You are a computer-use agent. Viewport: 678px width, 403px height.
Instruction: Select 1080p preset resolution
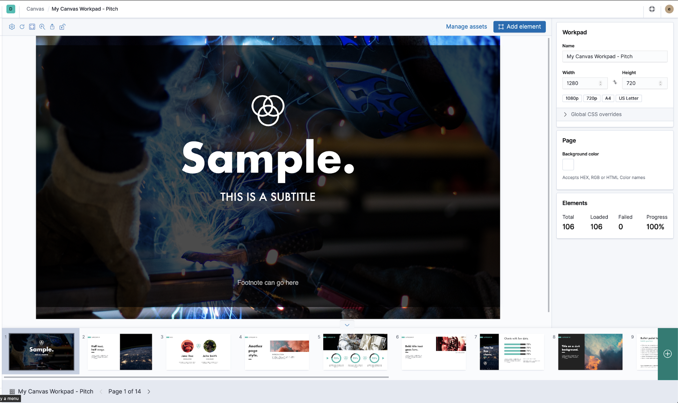click(x=572, y=98)
